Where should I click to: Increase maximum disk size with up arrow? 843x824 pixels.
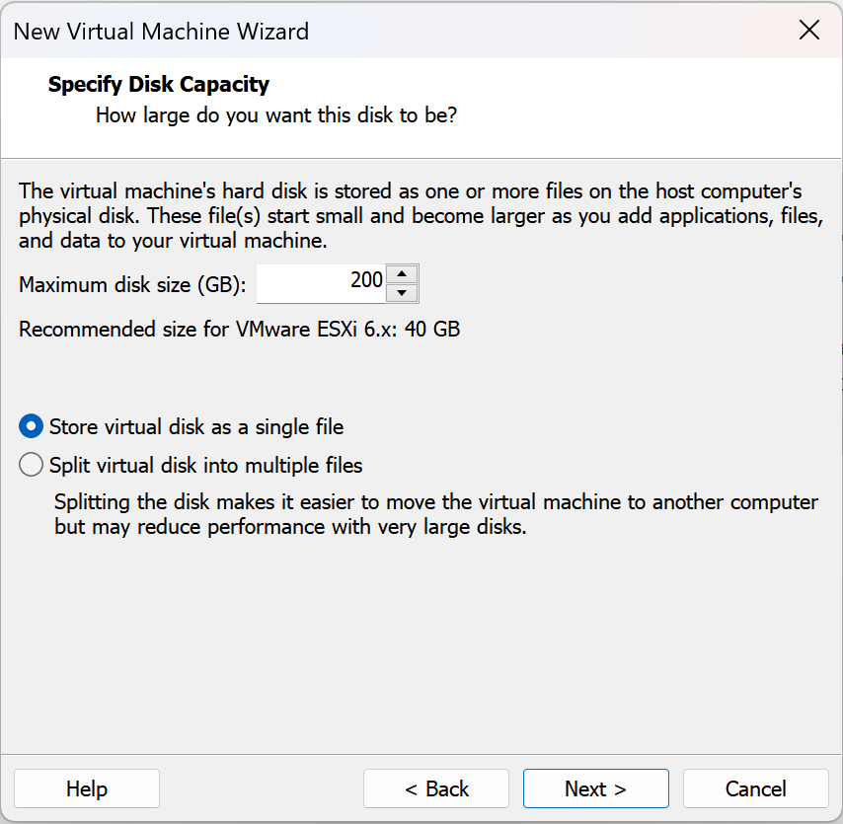402,274
